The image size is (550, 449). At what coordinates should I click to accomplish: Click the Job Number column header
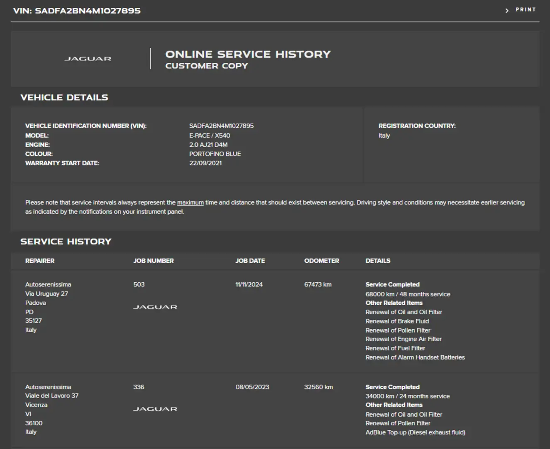coord(153,261)
